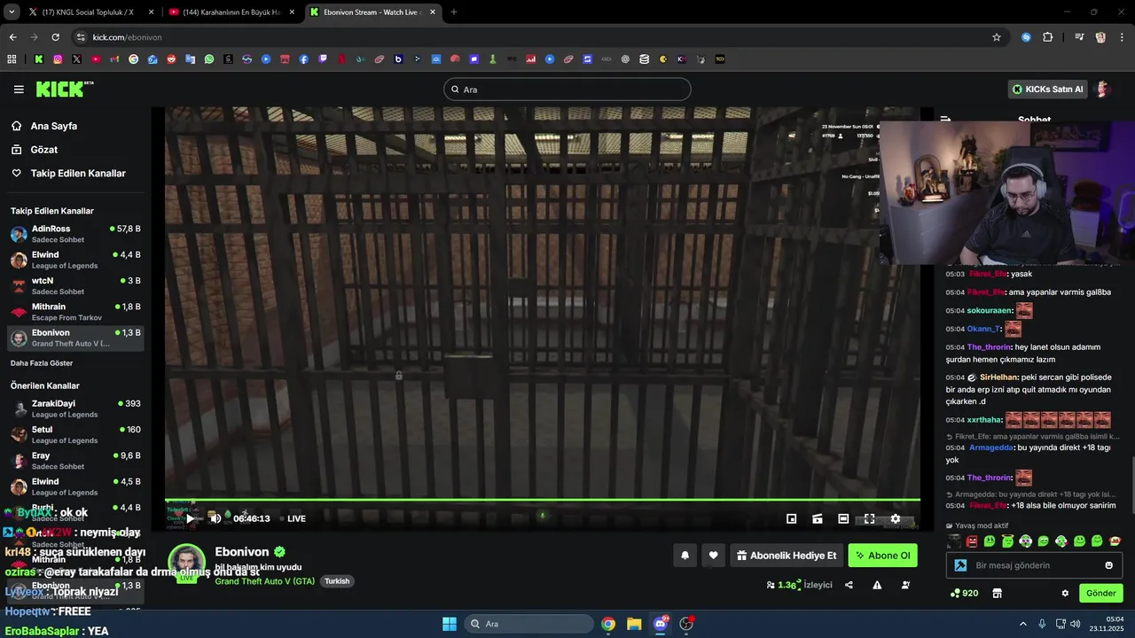Viewport: 1135px width, 638px height.
Task: Mute the stream volume speaker icon
Action: coord(215,519)
